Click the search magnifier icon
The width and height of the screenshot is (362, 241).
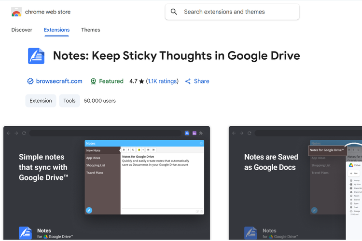pyautogui.click(x=174, y=12)
